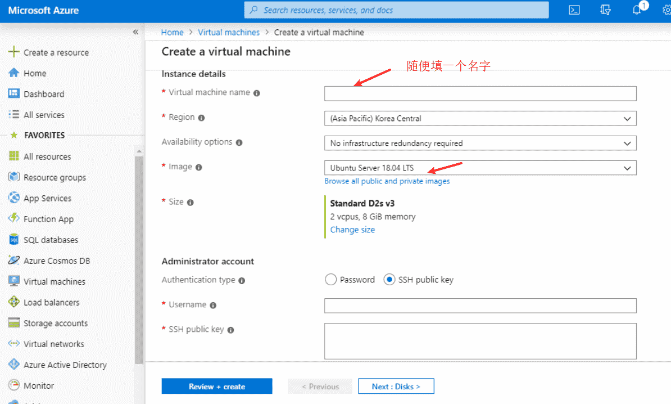
Task: Click the Virtual machine name input field
Action: click(480, 93)
